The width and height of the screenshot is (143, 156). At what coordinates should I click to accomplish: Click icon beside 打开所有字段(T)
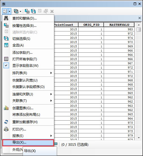coord(6,59)
